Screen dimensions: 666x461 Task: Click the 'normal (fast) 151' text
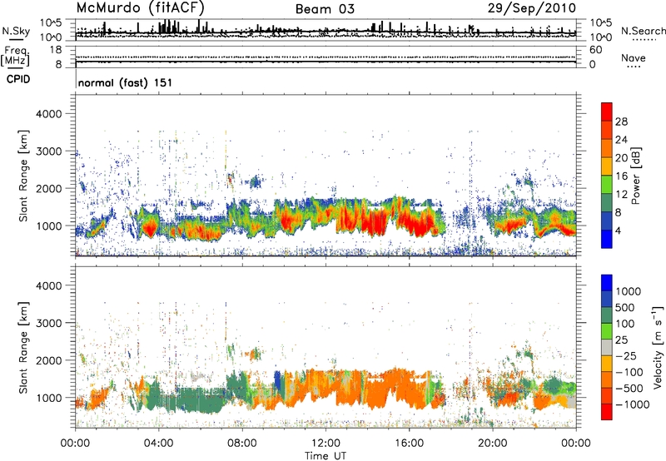click(126, 82)
